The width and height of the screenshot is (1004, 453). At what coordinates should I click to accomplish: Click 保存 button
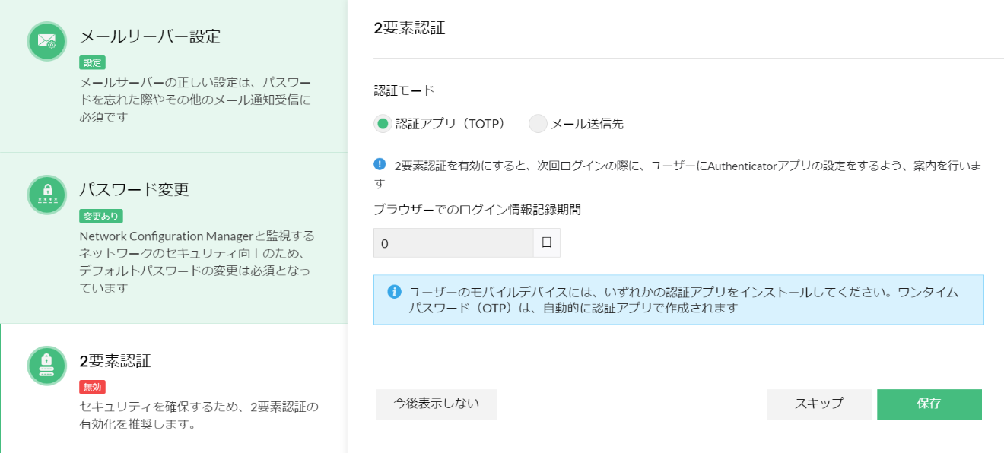(929, 404)
